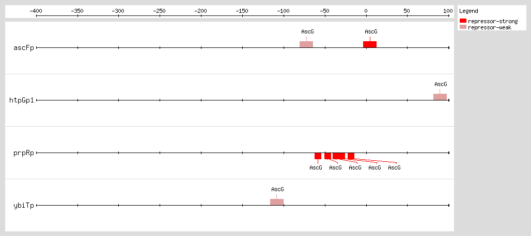
Task: Click the repressor-strong legend text
Action: 493,21
